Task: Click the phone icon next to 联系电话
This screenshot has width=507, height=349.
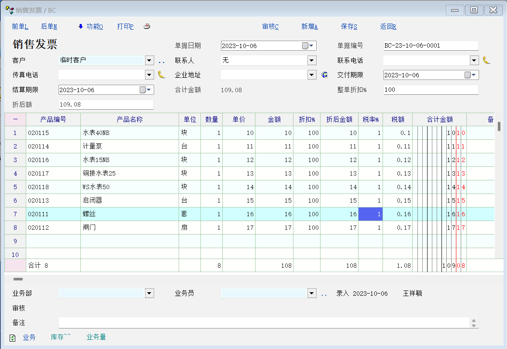Action: [x=486, y=60]
